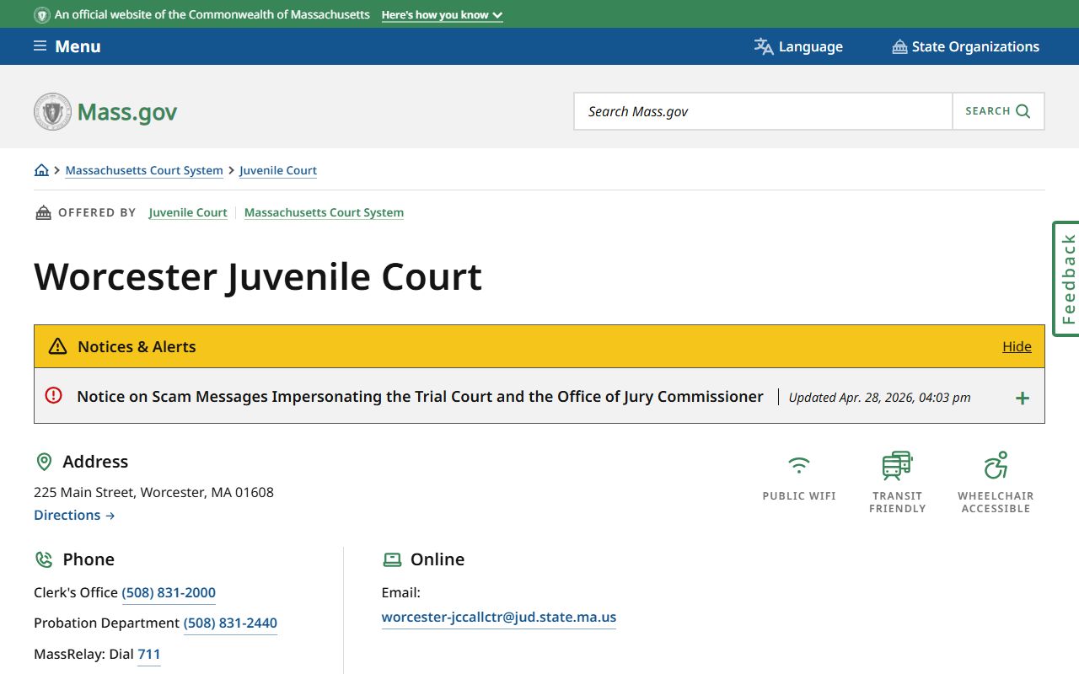The width and height of the screenshot is (1079, 674).
Task: Call Probation Department (508) 831-2440
Action: click(x=230, y=623)
